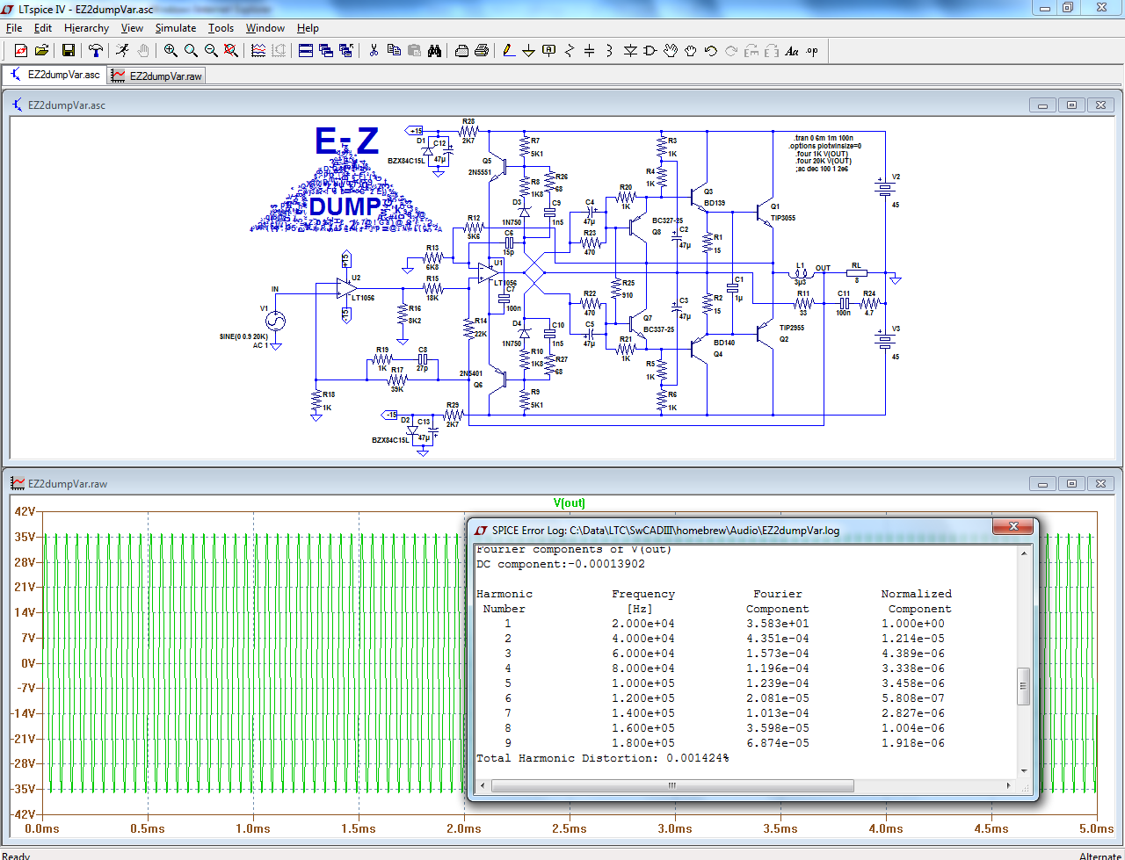
Task: Open the Component gate symbol tool
Action: pyautogui.click(x=650, y=51)
